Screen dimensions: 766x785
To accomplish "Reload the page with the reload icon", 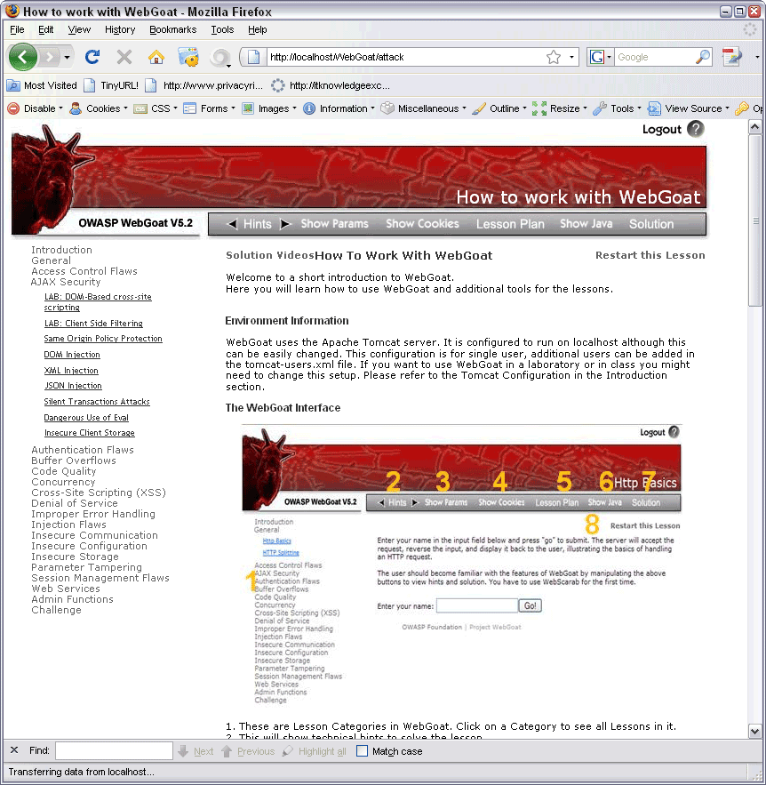I will tap(92, 56).
